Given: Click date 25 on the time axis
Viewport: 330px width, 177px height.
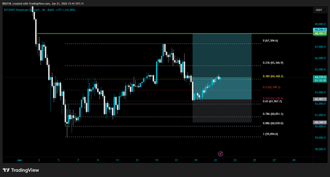Looking at the screenshot, I should [255, 160].
